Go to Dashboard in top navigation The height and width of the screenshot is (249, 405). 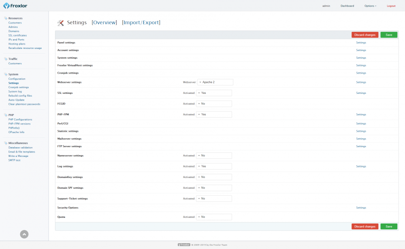pyautogui.click(x=347, y=6)
